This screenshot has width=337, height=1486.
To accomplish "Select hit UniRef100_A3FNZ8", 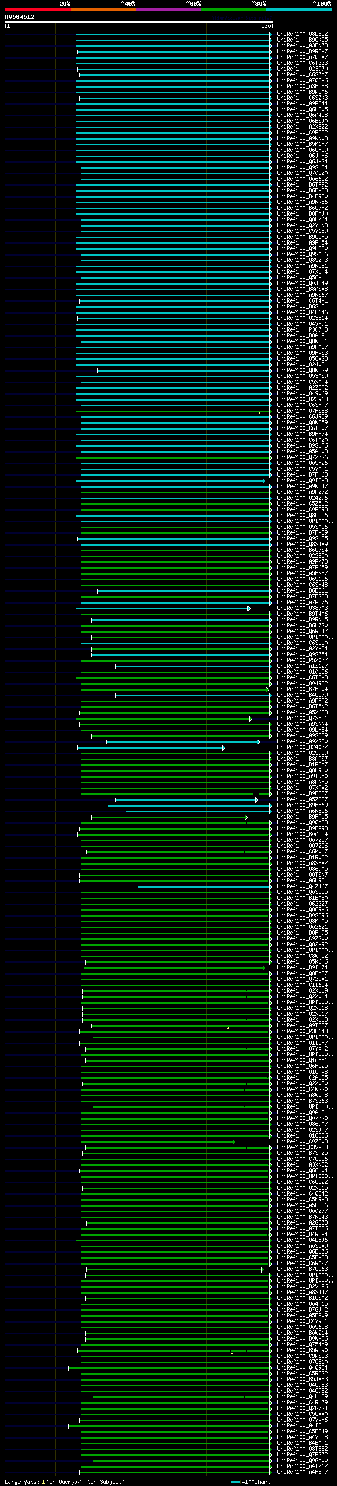I will (302, 45).
